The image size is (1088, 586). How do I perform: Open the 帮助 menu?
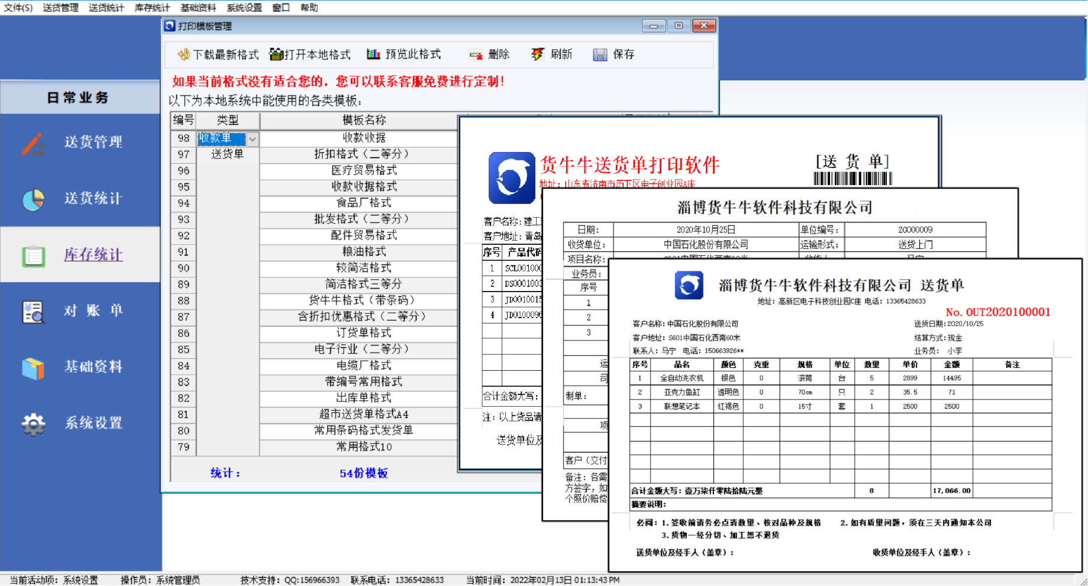[x=309, y=8]
